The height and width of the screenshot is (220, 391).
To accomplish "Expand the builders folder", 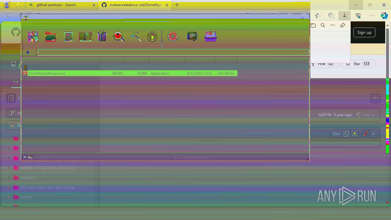I will click(x=9, y=178).
